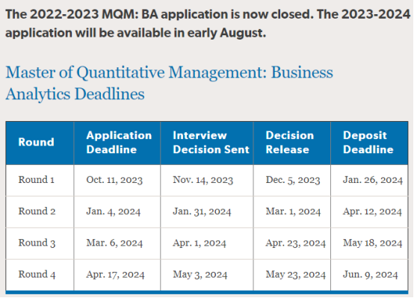
Task: Click the Application Deadline column header
Action: tap(119, 142)
